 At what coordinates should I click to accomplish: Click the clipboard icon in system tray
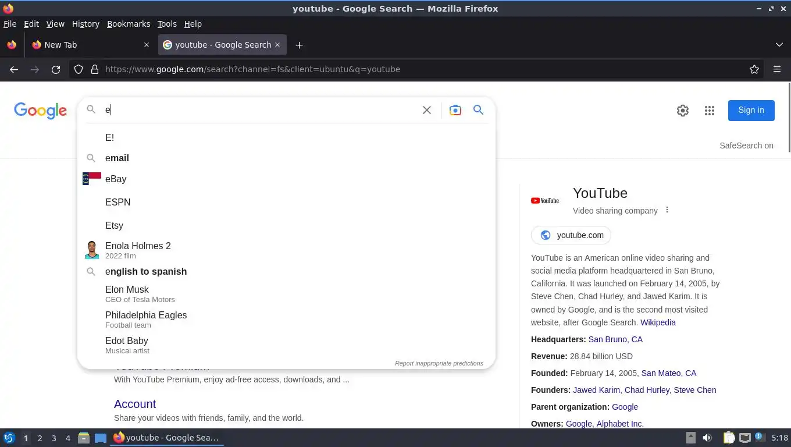[729, 438]
